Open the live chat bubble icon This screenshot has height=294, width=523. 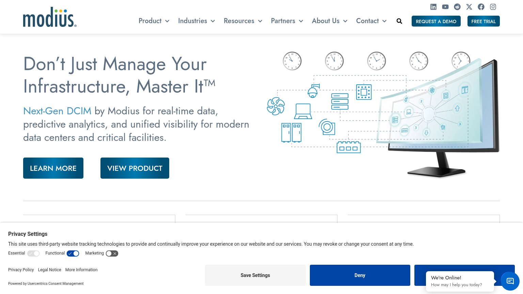point(510,281)
